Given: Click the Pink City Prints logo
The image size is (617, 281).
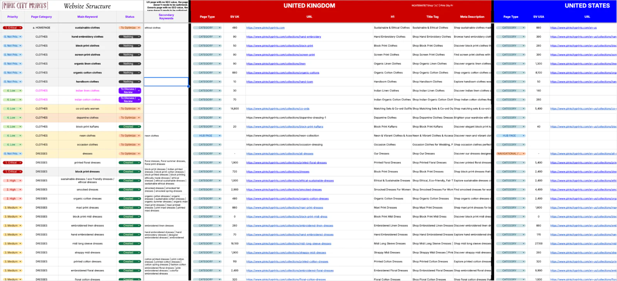Looking at the screenshot, I should pos(25,6).
